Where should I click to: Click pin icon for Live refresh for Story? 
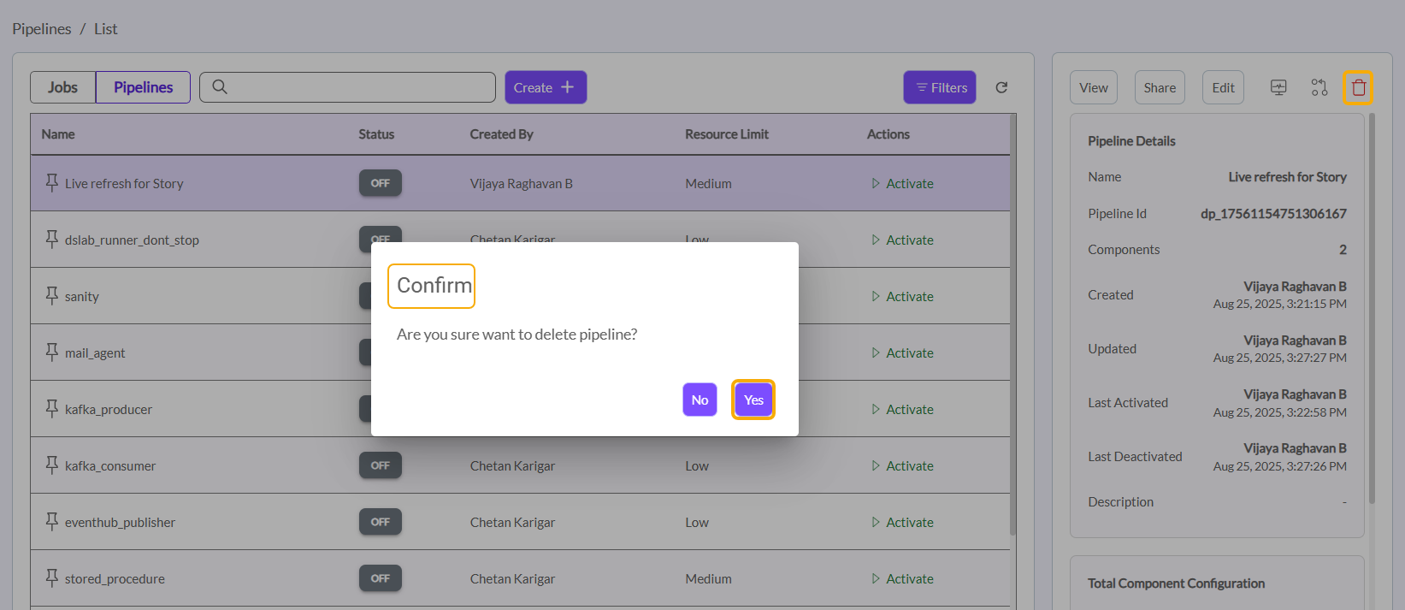52,182
